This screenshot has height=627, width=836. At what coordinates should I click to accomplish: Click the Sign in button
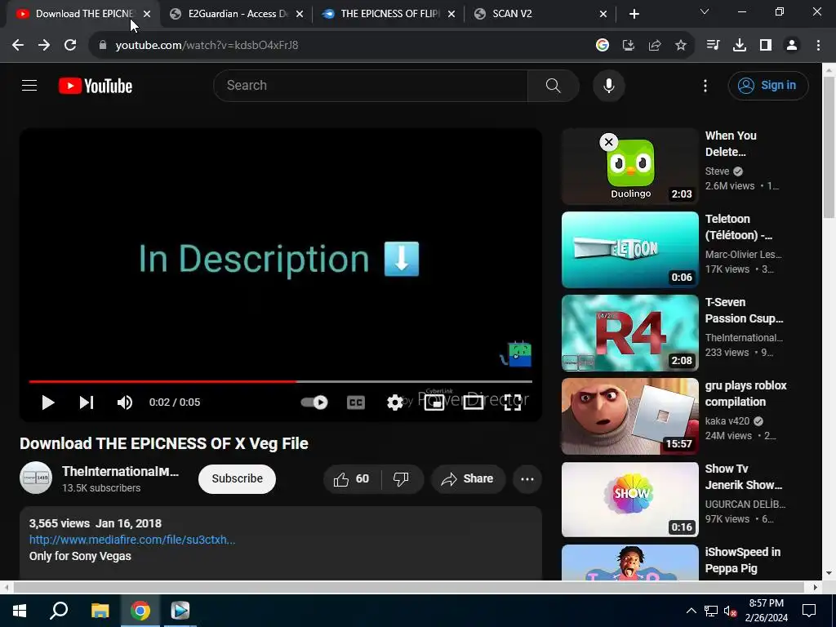coord(768,85)
